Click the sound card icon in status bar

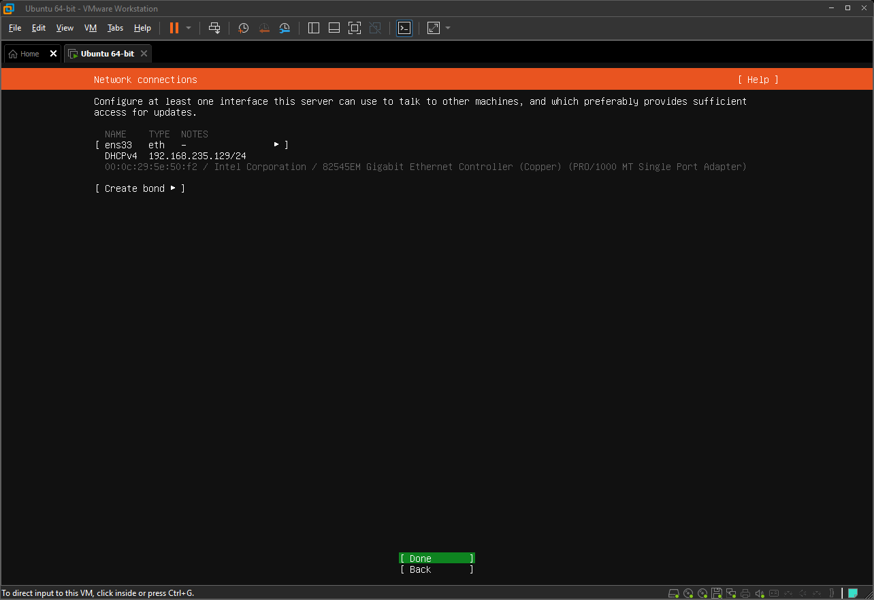pyautogui.click(x=760, y=593)
